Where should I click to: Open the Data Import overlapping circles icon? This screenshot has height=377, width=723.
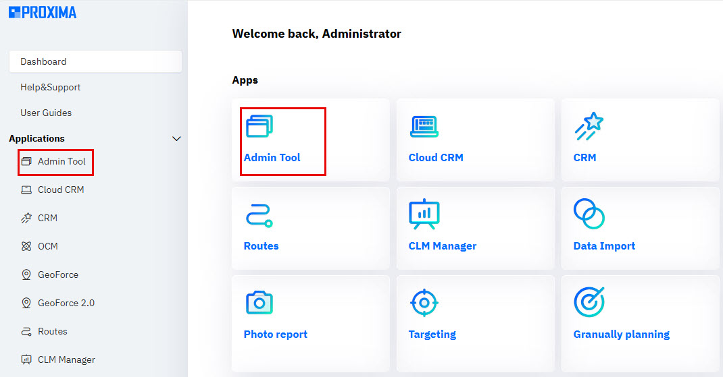coord(589,214)
